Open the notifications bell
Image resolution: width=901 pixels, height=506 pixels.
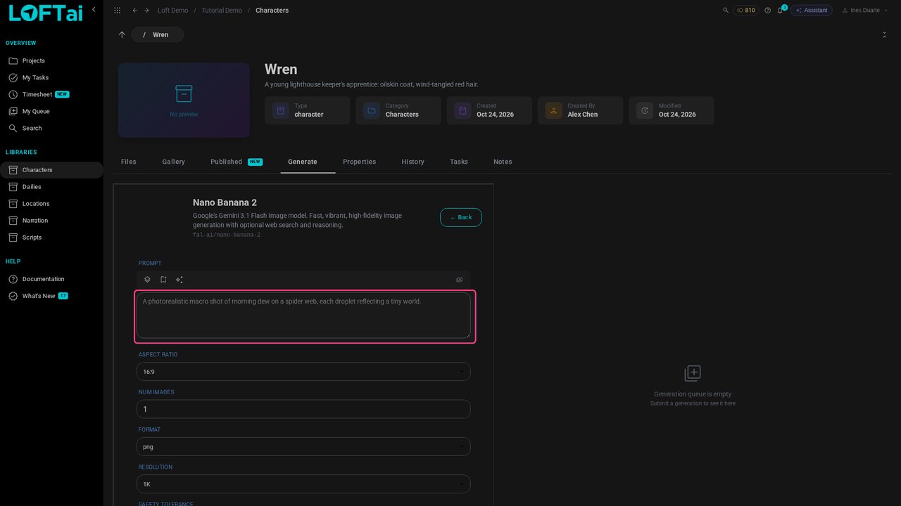pos(780,11)
